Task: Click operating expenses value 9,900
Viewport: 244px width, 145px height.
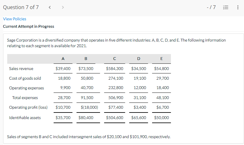Action: (x=65, y=88)
